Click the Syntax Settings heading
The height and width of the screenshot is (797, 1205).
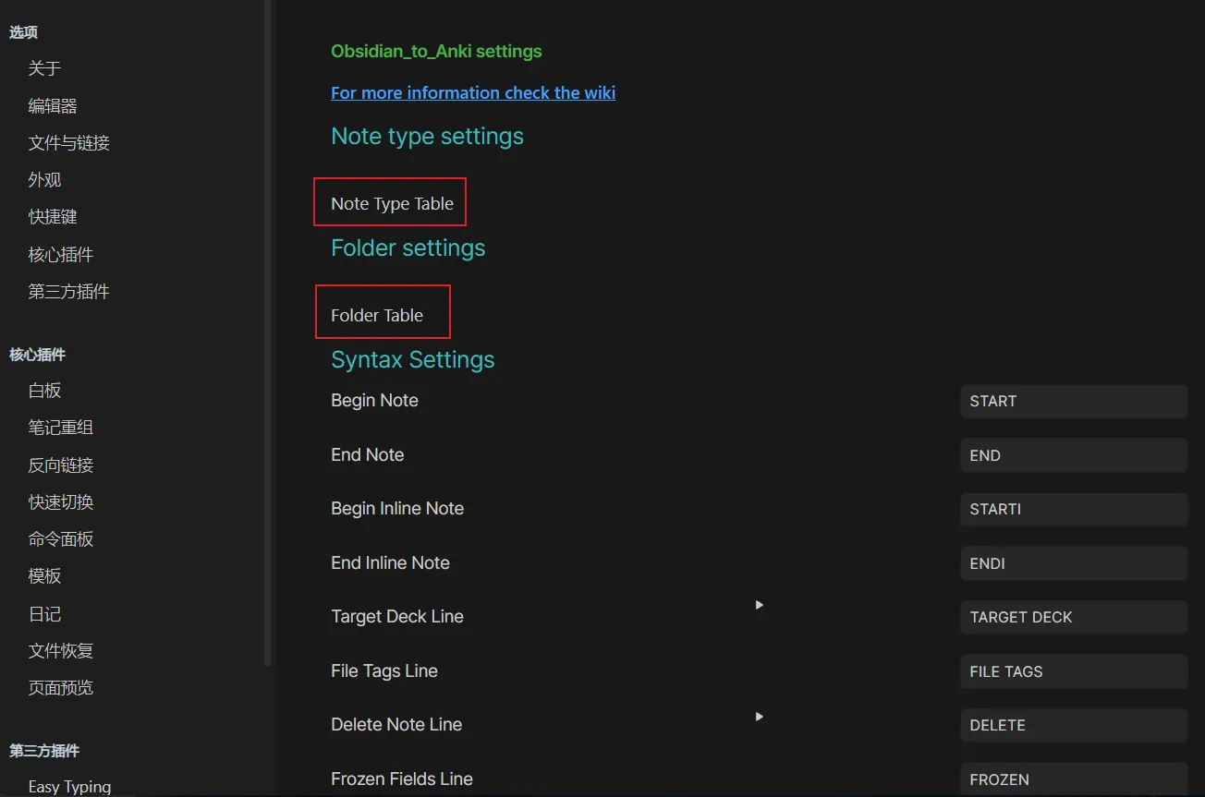pyautogui.click(x=412, y=359)
